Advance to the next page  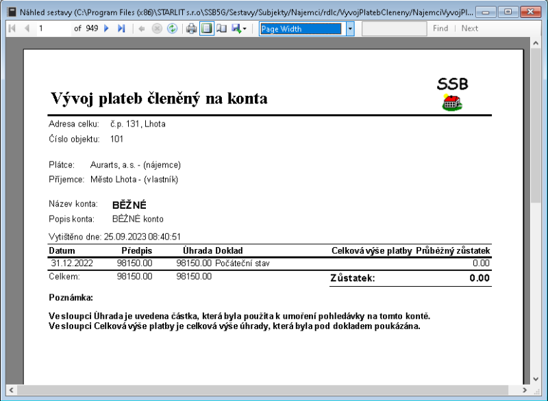pos(107,29)
